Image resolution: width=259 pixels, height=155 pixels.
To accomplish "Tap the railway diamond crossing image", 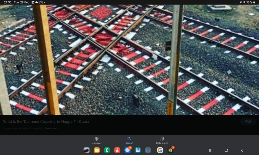I will 129,60.
